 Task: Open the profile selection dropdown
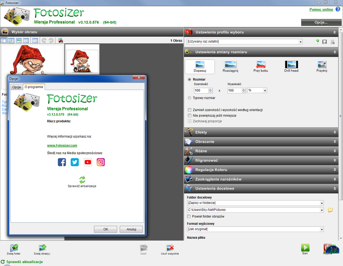point(301,42)
